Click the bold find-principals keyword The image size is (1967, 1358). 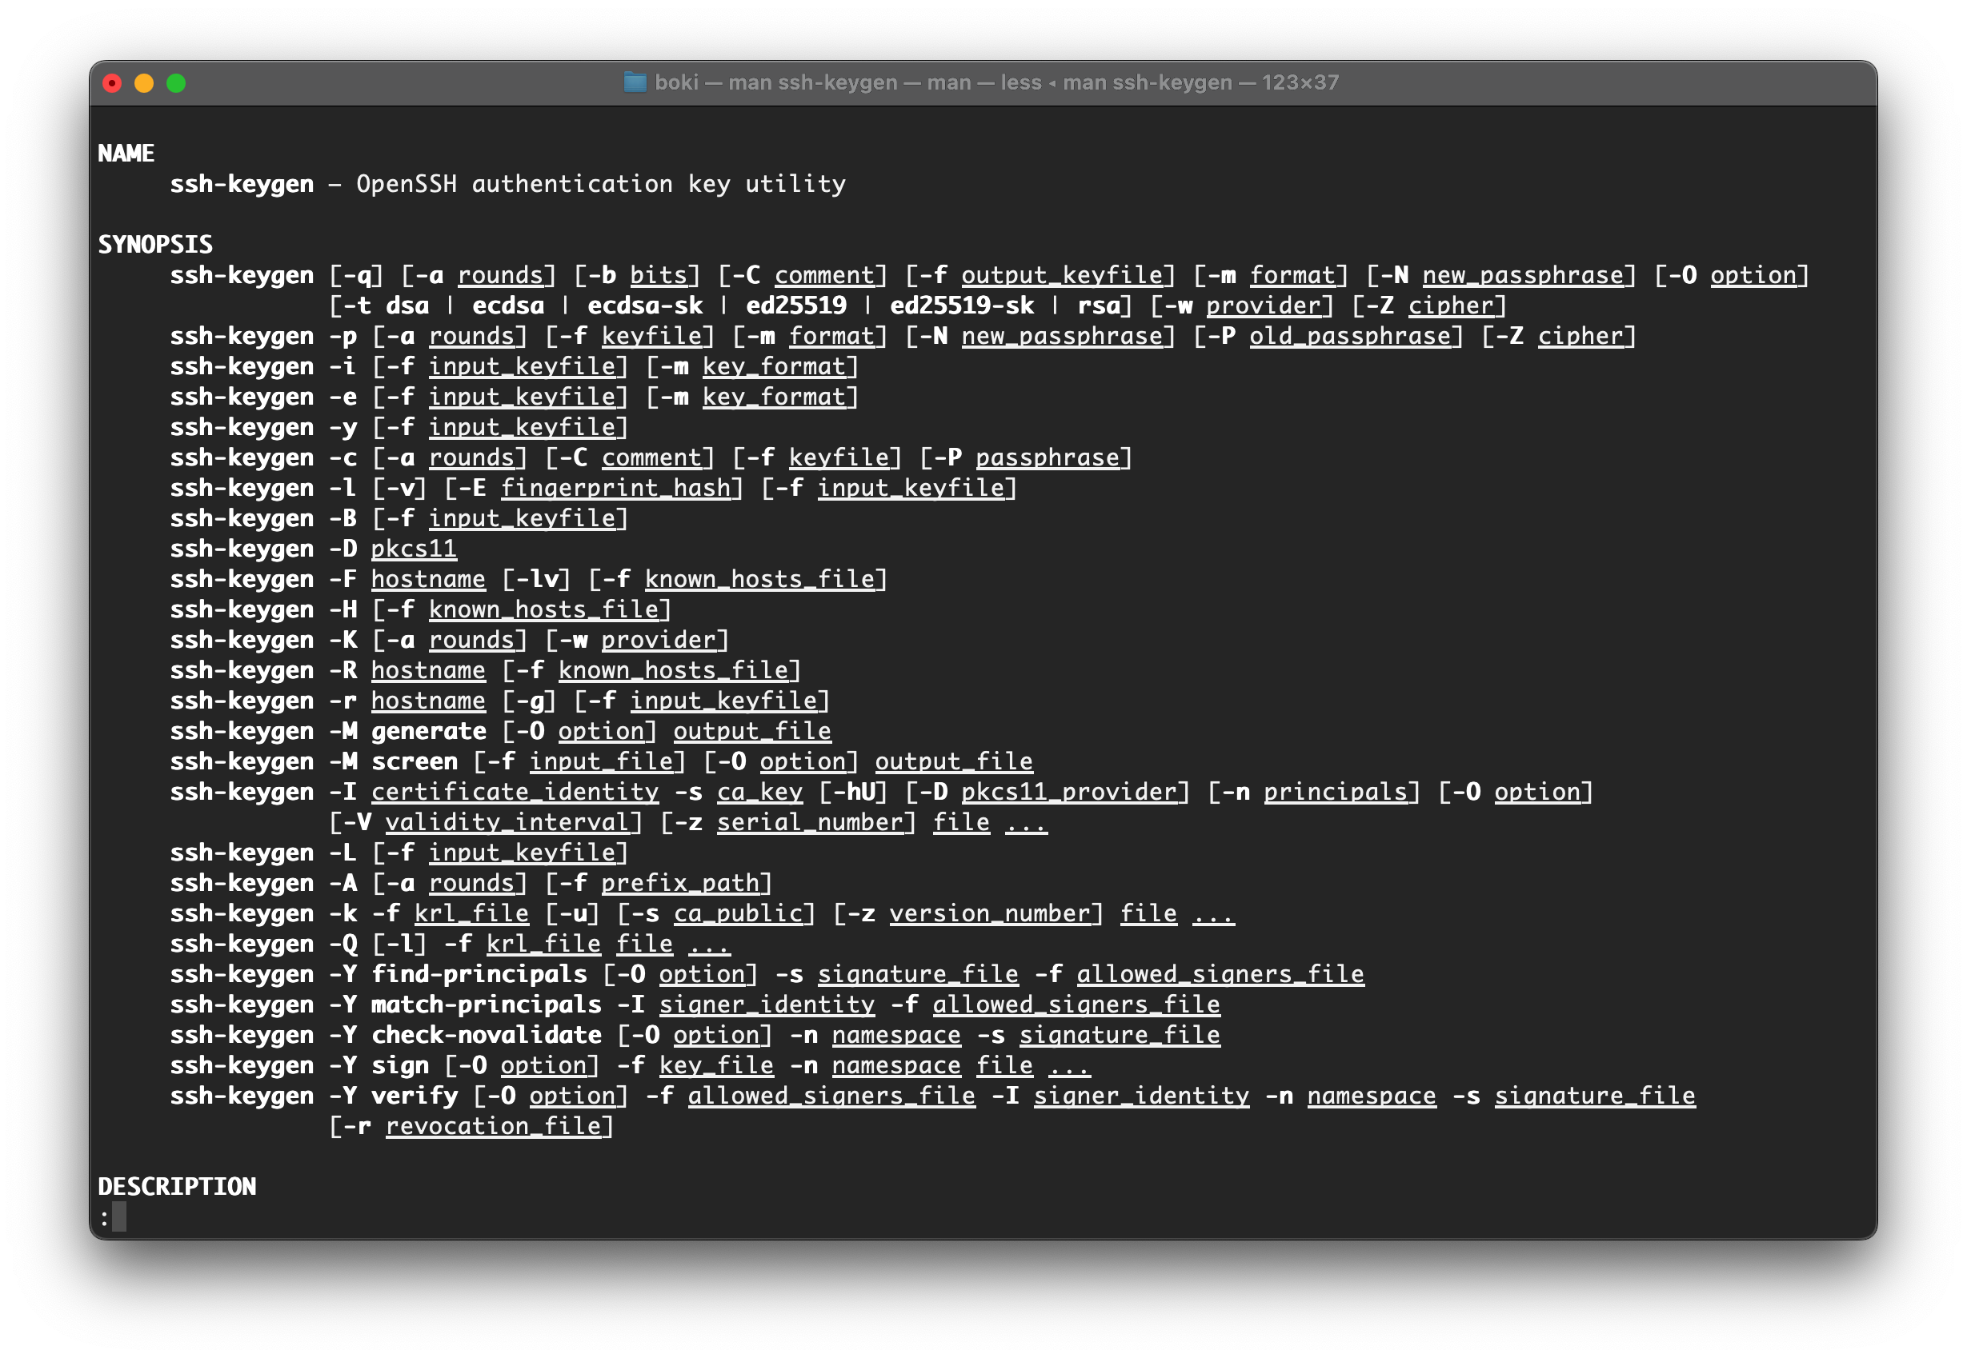(x=479, y=974)
